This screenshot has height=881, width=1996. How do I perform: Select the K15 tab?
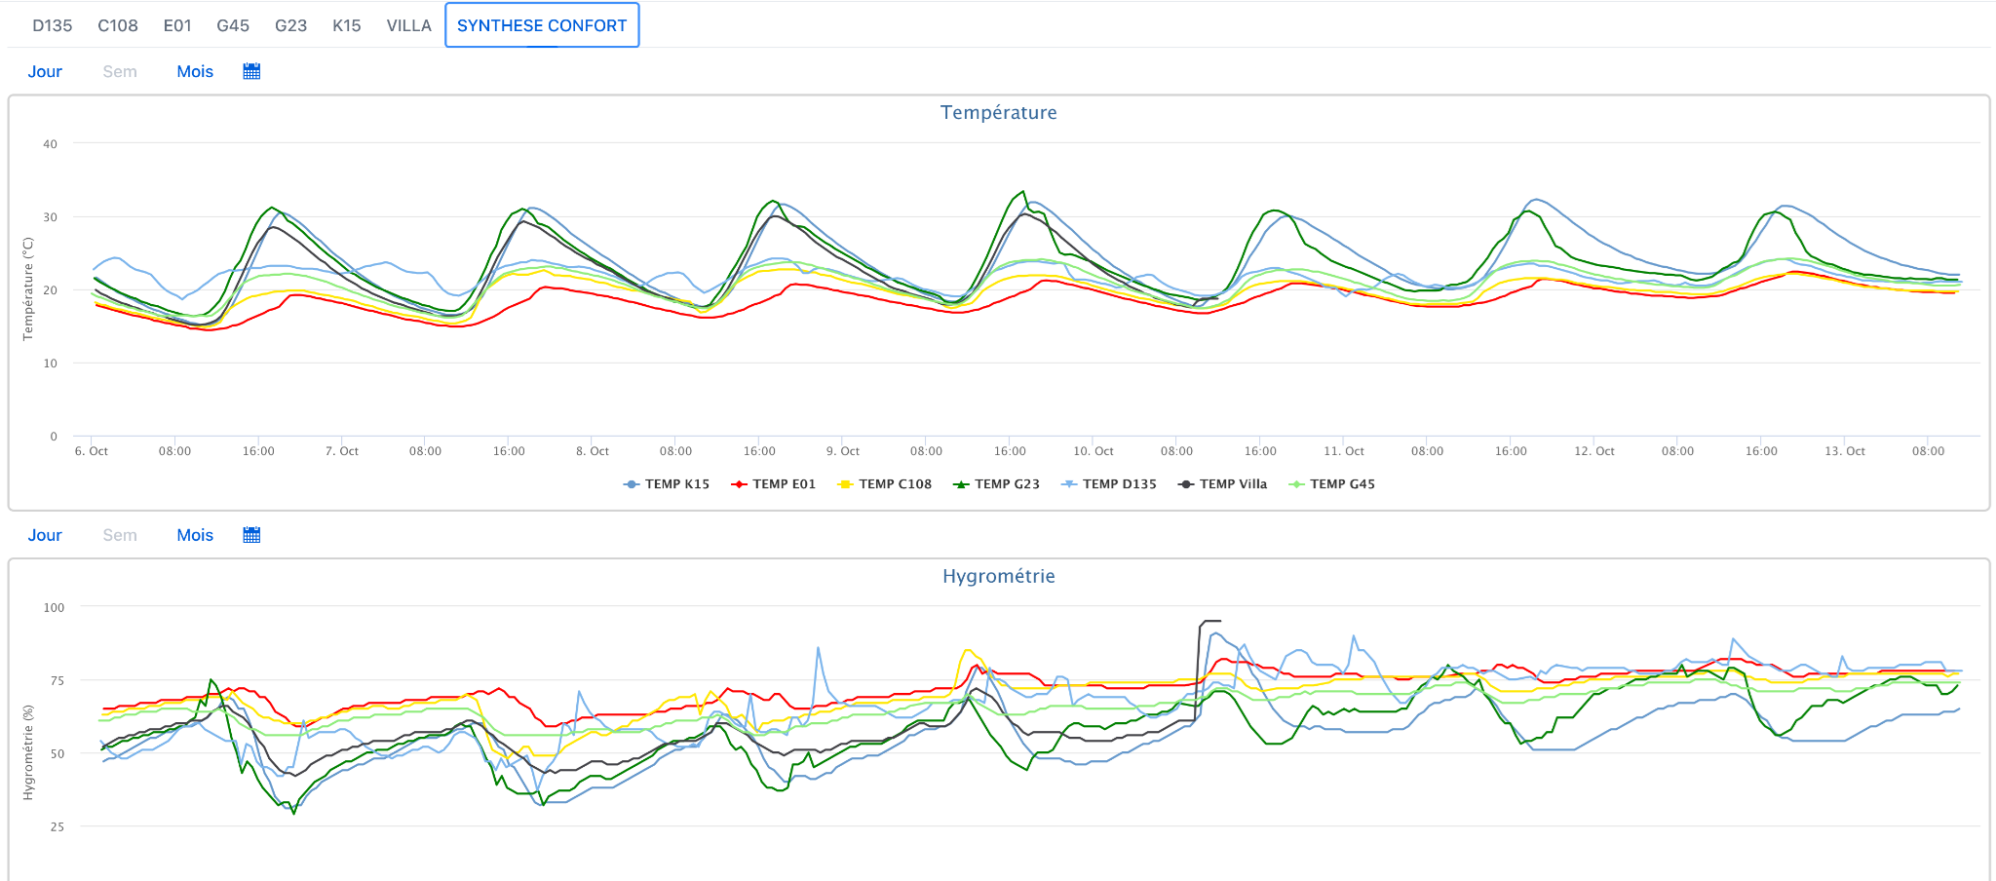coord(347,25)
